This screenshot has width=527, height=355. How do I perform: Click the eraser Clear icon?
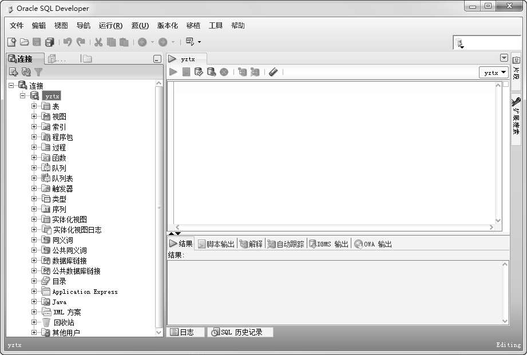(273, 72)
